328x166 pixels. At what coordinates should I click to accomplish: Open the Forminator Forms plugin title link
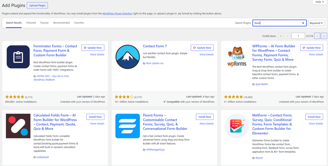coord(55,51)
